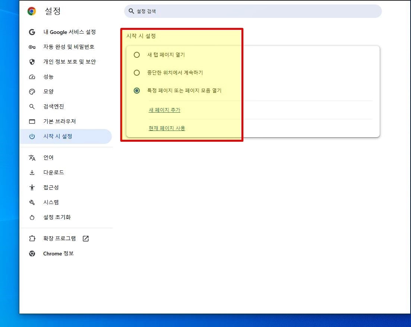Click the 현재 페이지 사용 link
411x327 pixels.
tap(167, 128)
